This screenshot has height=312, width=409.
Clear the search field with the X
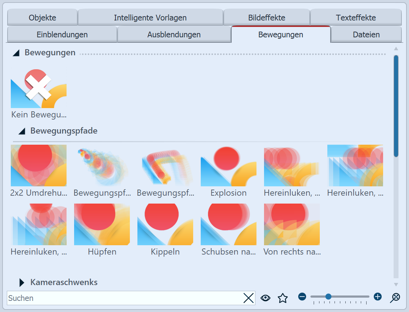[x=248, y=298]
